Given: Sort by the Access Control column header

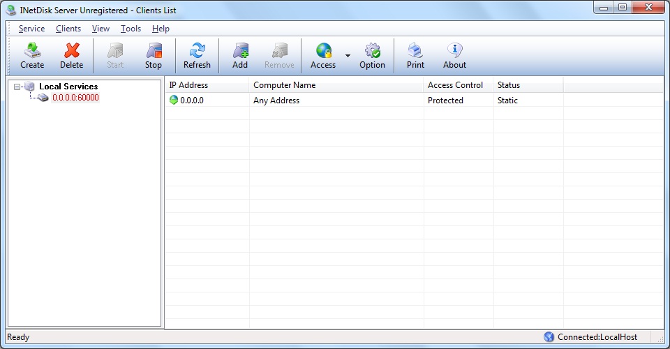Looking at the screenshot, I should pyautogui.click(x=459, y=85).
